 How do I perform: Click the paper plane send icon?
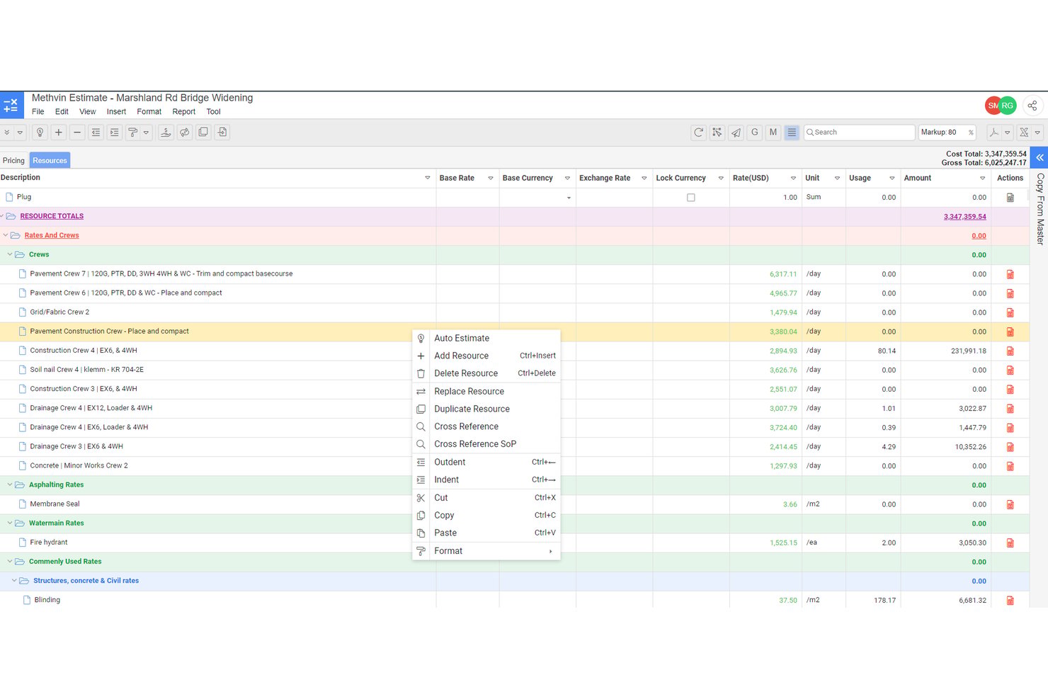coord(736,132)
